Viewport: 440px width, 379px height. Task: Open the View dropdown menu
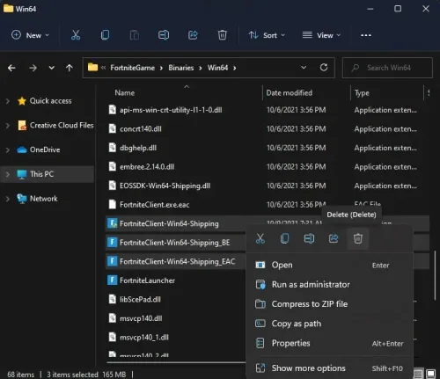[321, 35]
